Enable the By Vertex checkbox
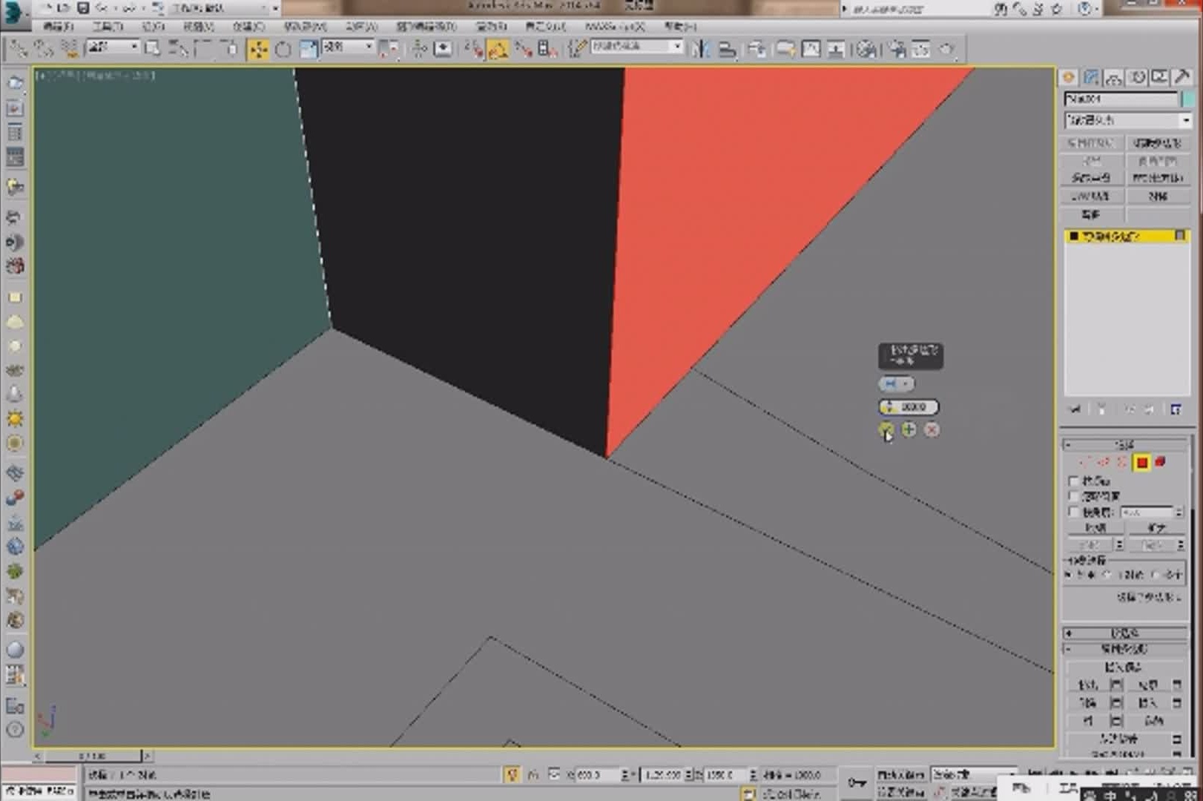The image size is (1203, 801). tap(1072, 481)
